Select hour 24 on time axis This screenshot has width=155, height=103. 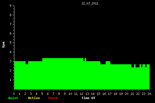tap(149, 94)
